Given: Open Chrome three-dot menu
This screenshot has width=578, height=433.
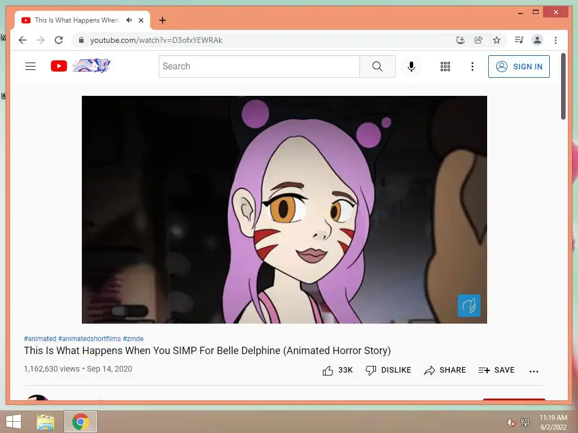Looking at the screenshot, I should click(555, 40).
